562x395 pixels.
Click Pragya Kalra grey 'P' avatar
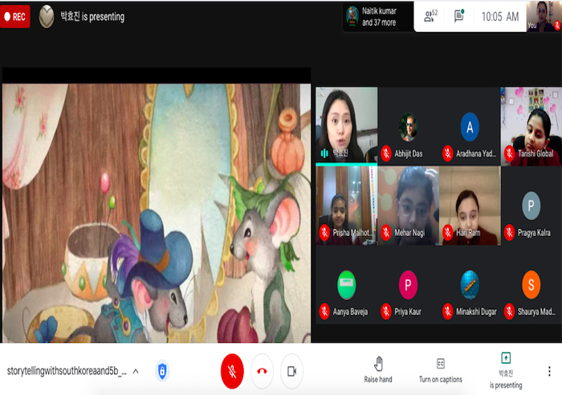click(531, 206)
